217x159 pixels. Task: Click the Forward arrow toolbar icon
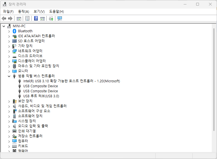[10, 18]
